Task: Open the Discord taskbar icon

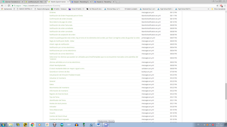Action: pos(106,125)
